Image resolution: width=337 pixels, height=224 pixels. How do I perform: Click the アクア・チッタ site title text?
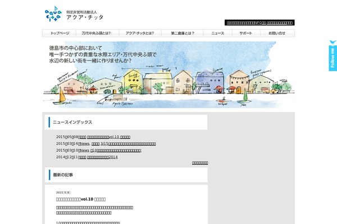point(85,17)
